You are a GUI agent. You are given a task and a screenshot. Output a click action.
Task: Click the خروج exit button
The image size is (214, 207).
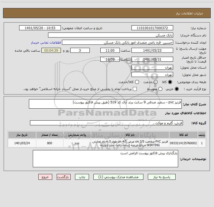point(45,177)
